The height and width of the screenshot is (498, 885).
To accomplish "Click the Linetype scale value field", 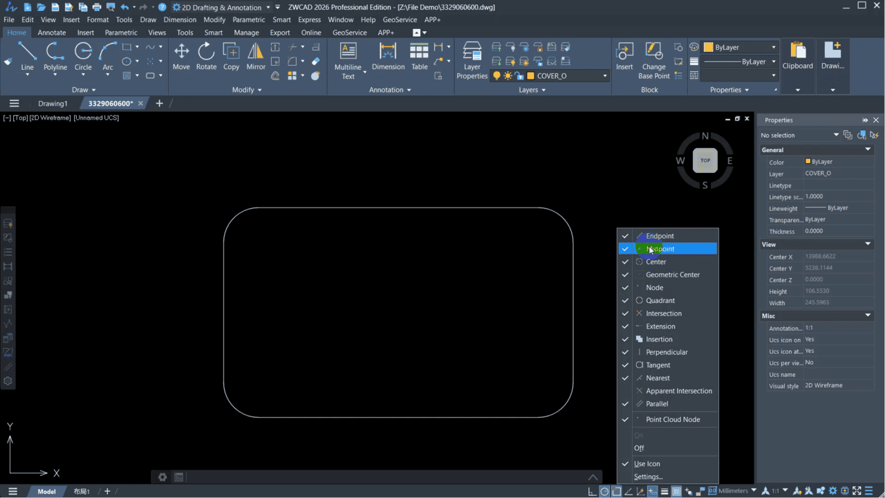I will 839,196.
